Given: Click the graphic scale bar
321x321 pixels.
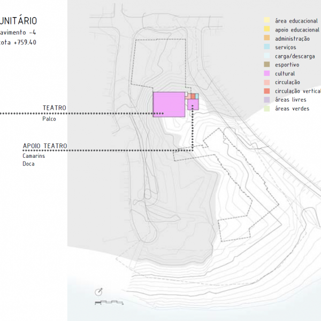Looking at the screenshot, I should (x=109, y=303).
